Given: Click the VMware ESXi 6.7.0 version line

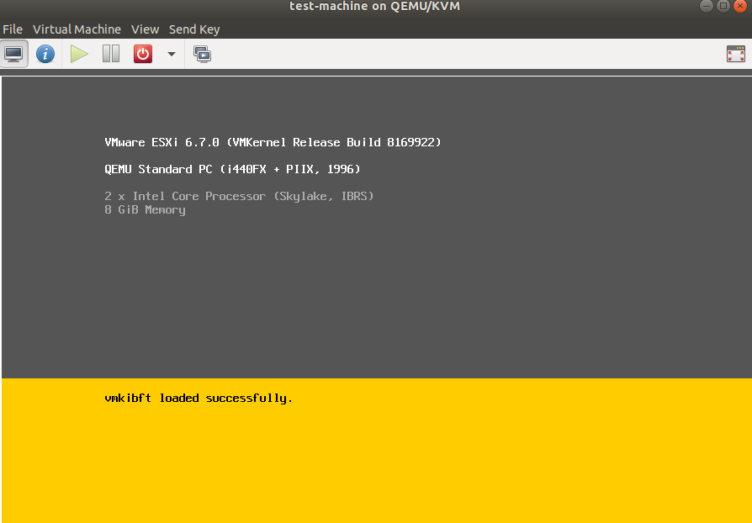Looking at the screenshot, I should point(273,142).
